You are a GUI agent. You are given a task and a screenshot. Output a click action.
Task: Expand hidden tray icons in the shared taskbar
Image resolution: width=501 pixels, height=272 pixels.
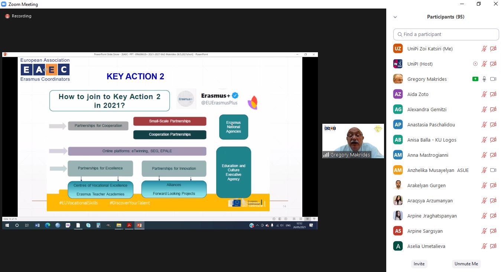click(257, 225)
